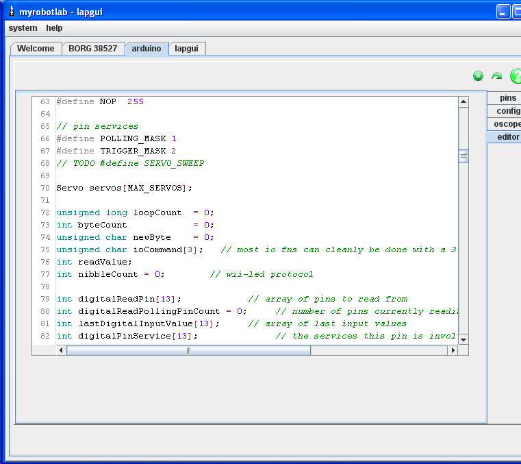
Task: Click 'digitalReadPollingPinCount' variable
Action: click(149, 311)
